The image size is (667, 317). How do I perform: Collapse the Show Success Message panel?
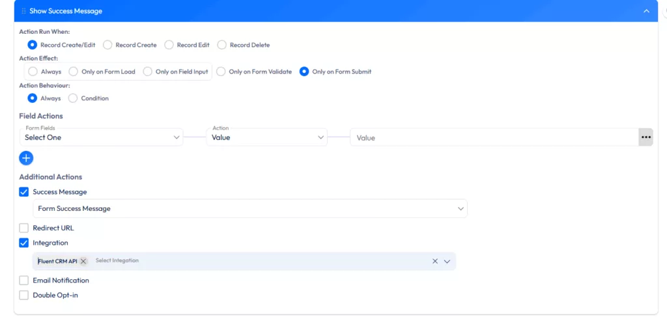[646, 11]
